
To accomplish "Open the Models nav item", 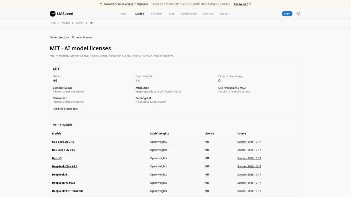I will tap(140, 14).
